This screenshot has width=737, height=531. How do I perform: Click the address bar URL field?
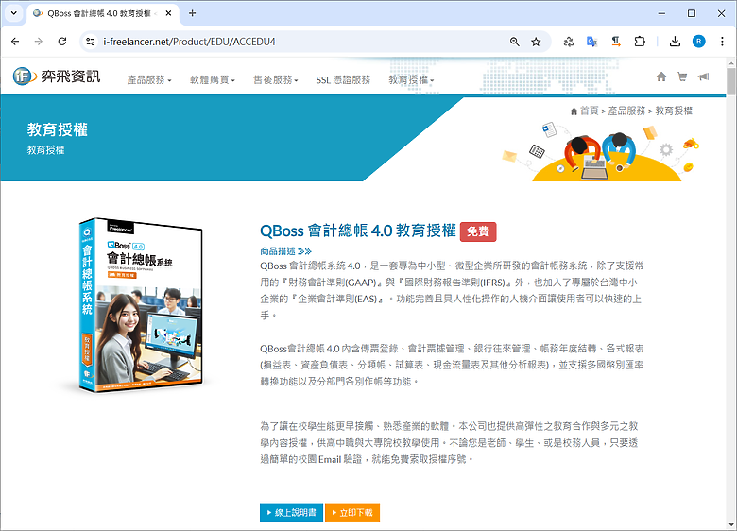(300, 42)
